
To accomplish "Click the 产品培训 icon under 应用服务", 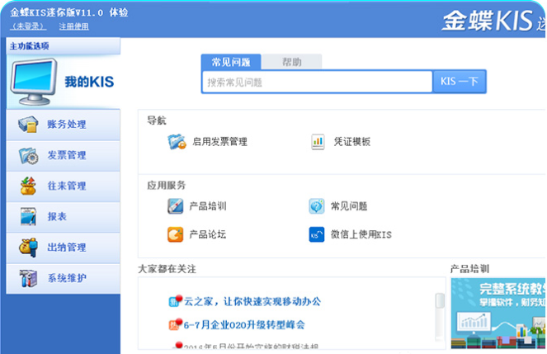I will (175, 206).
